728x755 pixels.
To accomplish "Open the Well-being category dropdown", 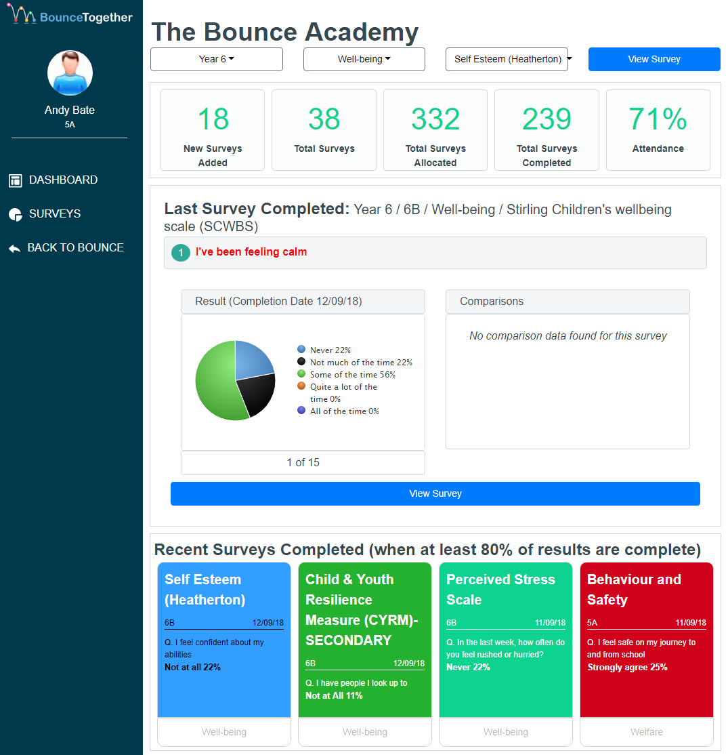I will pyautogui.click(x=364, y=59).
